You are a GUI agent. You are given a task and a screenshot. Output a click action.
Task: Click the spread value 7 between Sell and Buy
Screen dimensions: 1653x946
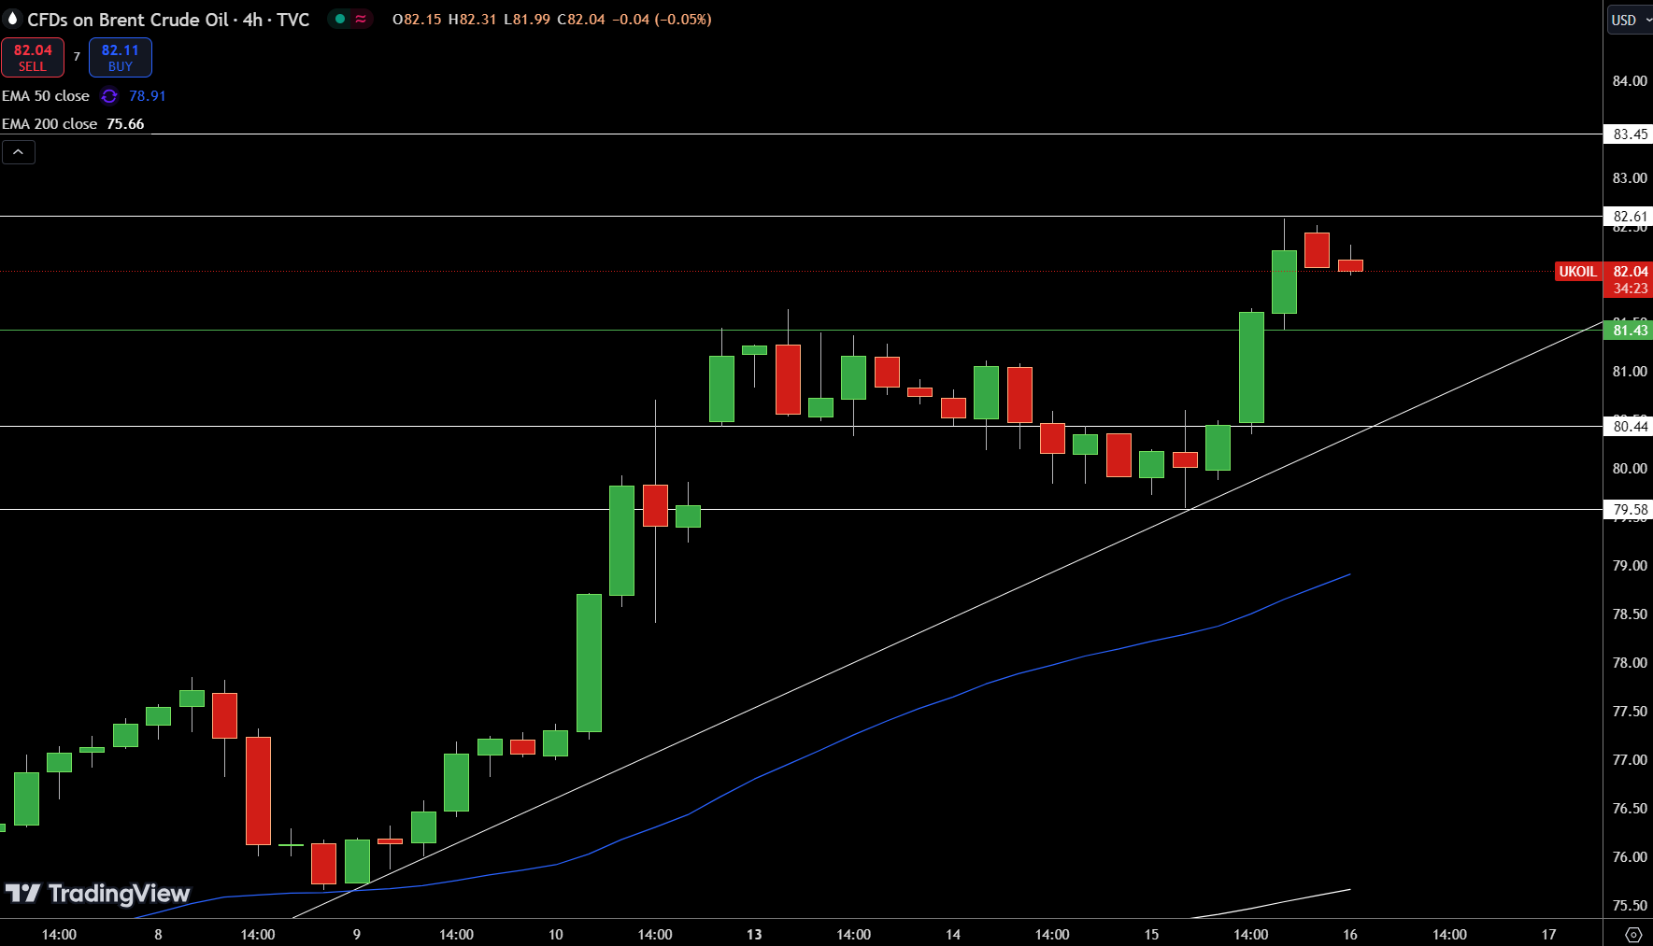(x=77, y=57)
